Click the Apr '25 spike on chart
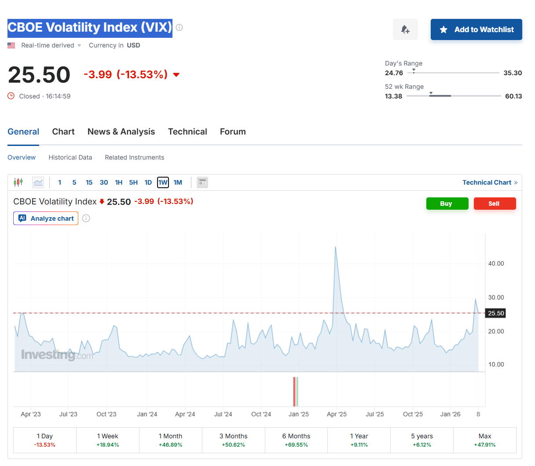535x466 pixels. pos(336,248)
